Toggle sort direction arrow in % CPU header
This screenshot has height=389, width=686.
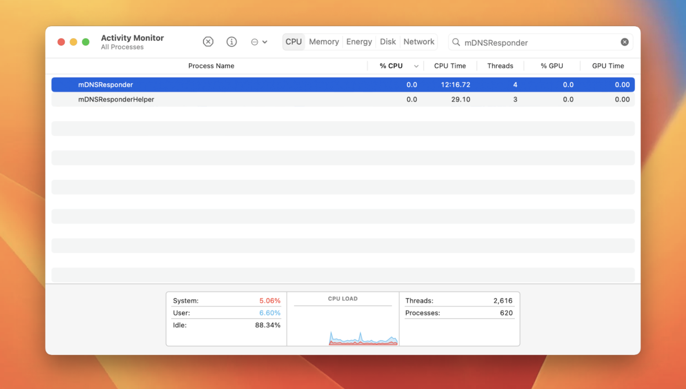coord(416,66)
